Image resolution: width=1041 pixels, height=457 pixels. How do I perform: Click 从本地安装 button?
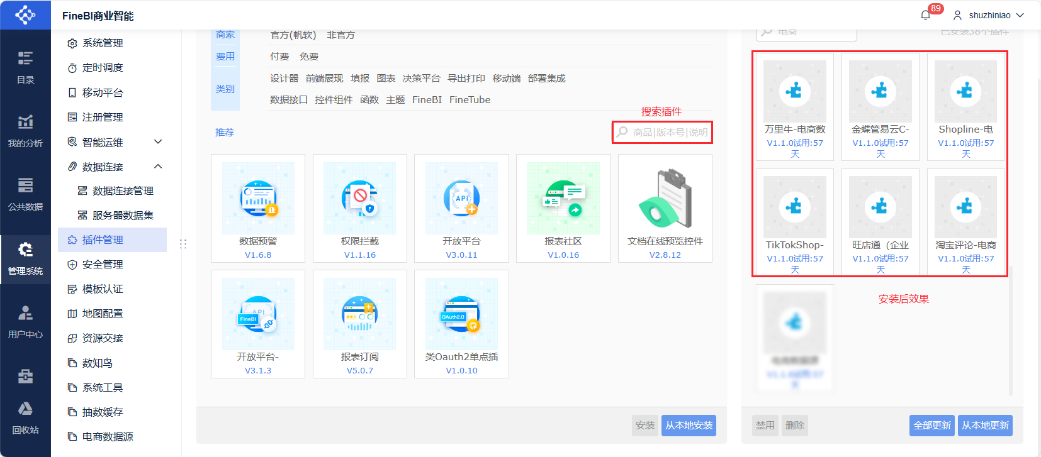689,426
